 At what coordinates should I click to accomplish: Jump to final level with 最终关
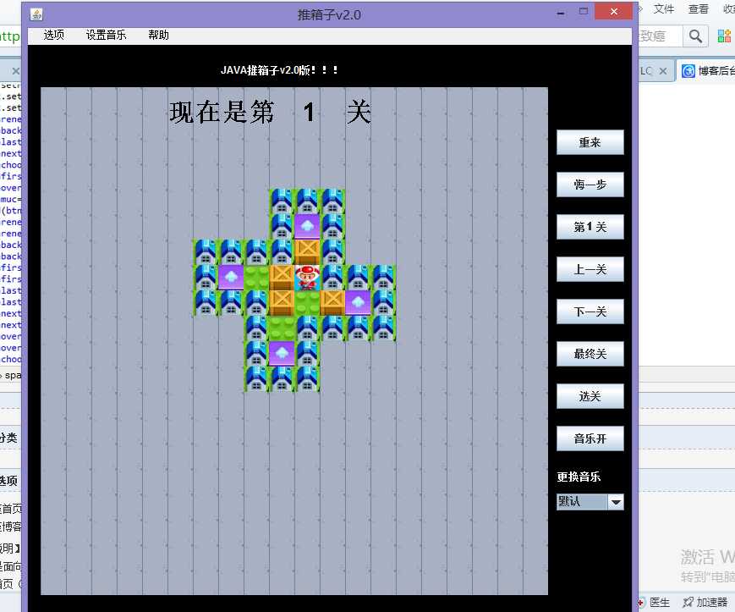pyautogui.click(x=590, y=354)
